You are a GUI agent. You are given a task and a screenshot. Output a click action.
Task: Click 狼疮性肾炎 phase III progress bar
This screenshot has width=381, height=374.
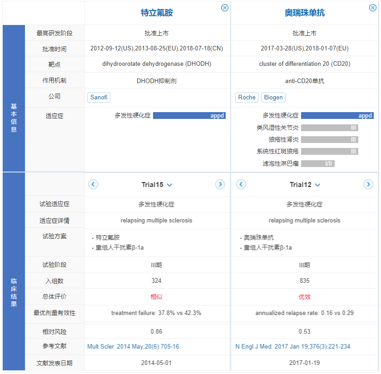tap(330, 139)
